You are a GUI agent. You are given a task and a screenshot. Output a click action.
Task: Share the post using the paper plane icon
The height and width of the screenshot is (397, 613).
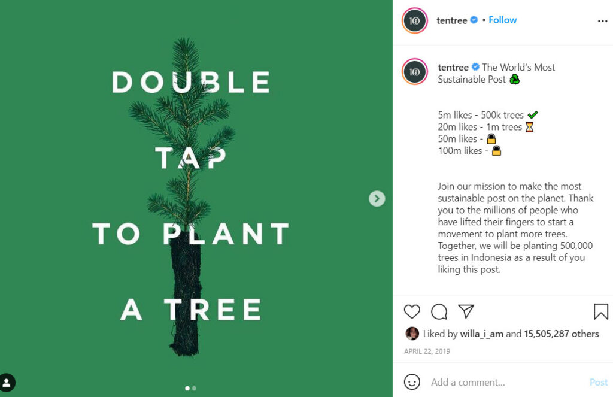coord(466,311)
